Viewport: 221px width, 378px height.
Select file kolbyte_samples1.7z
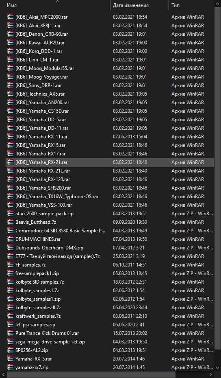point(37,291)
